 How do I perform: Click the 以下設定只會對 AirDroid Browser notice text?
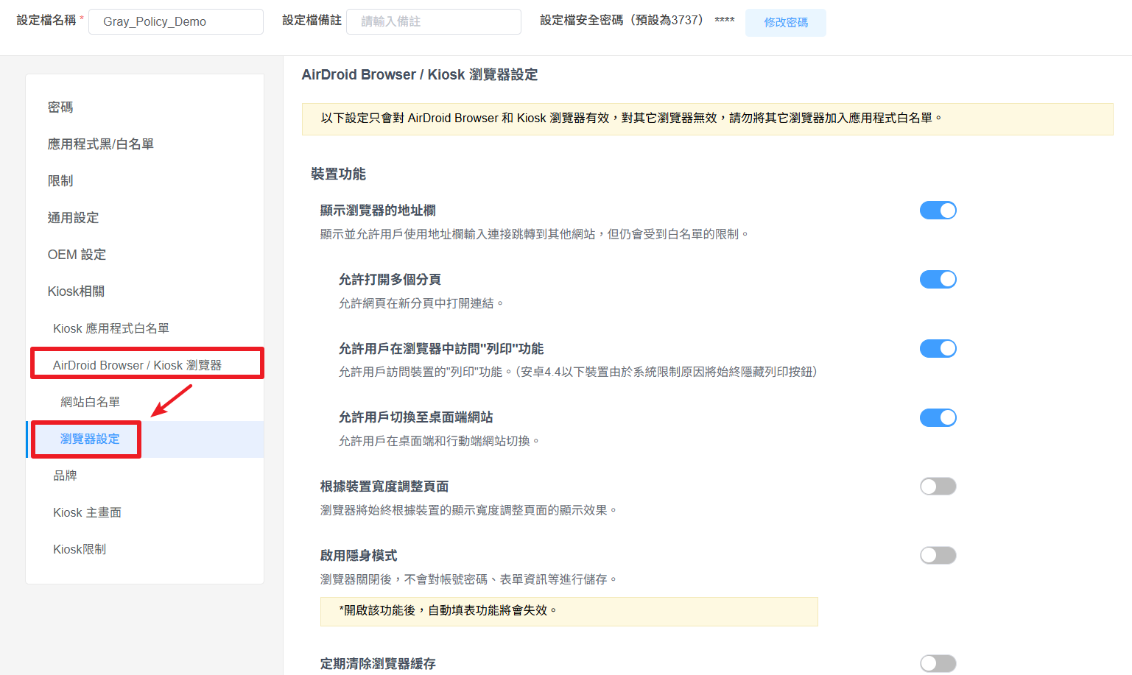[x=631, y=118]
